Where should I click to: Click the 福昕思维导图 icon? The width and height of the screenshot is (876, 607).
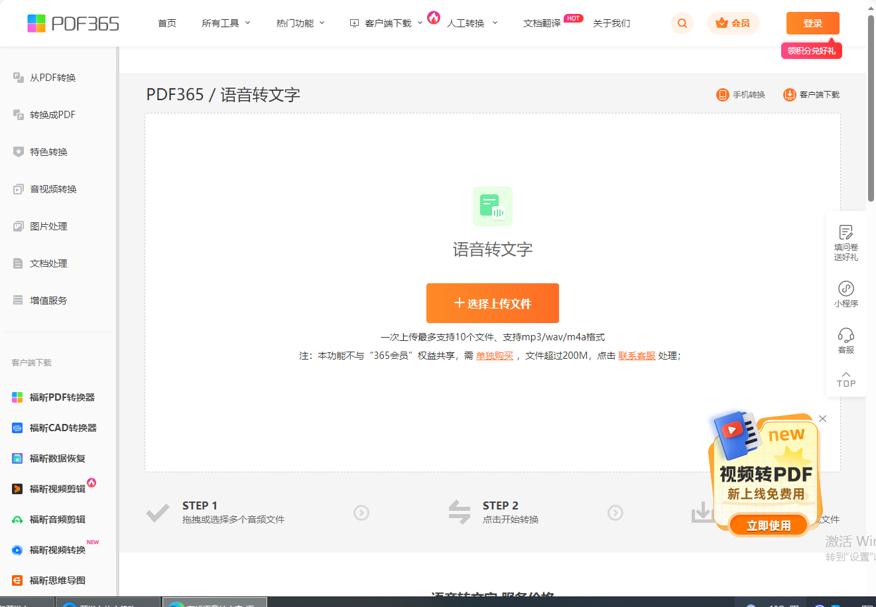click(17, 580)
